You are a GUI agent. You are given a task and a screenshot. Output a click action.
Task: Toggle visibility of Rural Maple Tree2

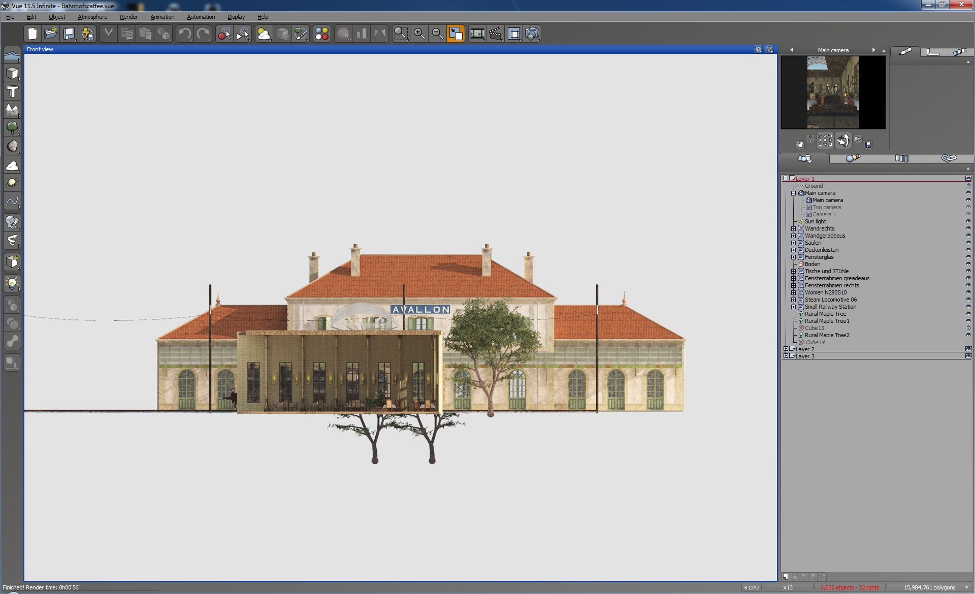point(968,335)
